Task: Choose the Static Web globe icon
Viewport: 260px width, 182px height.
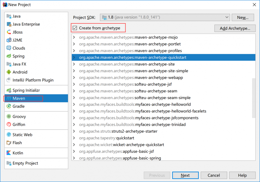Action: 9,135
